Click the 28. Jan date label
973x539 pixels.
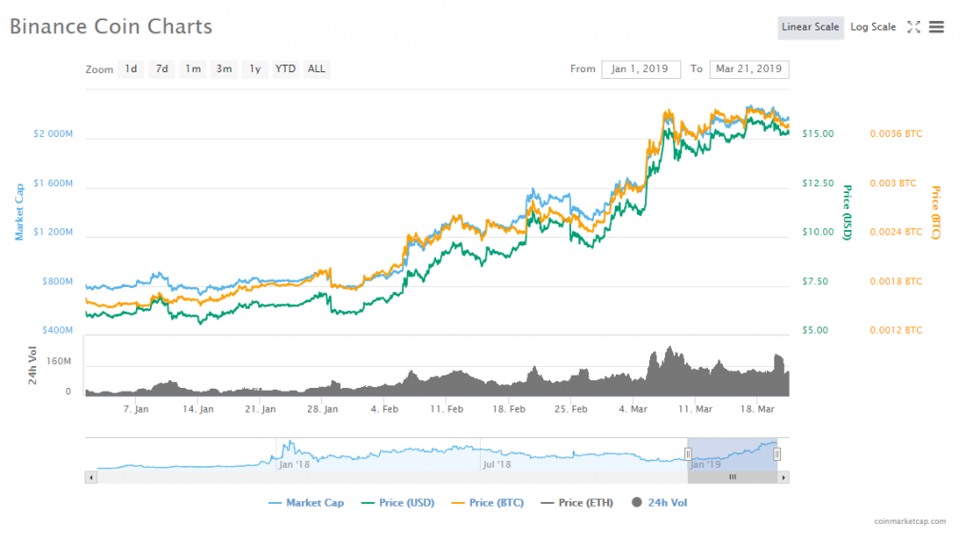pyautogui.click(x=322, y=409)
